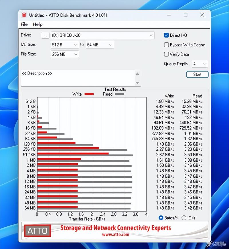Click the Storage and Network Connectivity Experts banner

click(x=116, y=228)
